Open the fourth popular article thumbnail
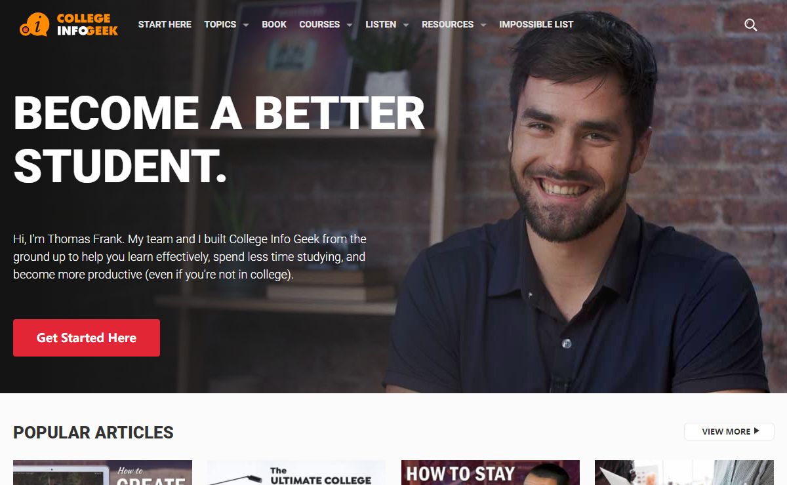787x485 pixels. pyautogui.click(x=684, y=473)
